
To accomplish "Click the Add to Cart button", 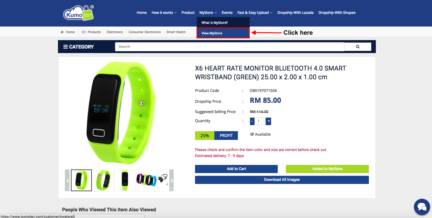I will tap(236, 169).
